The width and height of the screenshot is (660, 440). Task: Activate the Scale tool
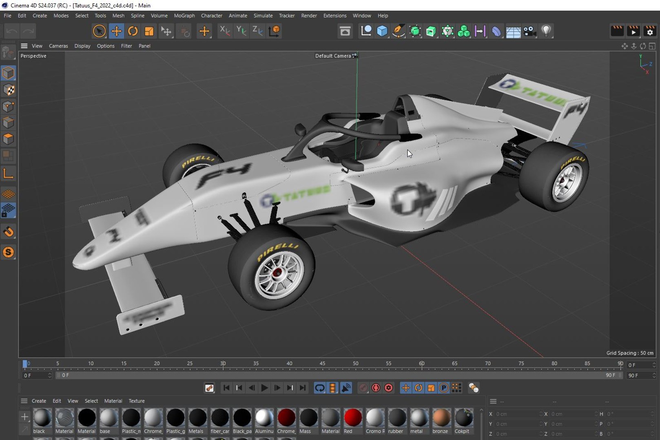coord(149,31)
